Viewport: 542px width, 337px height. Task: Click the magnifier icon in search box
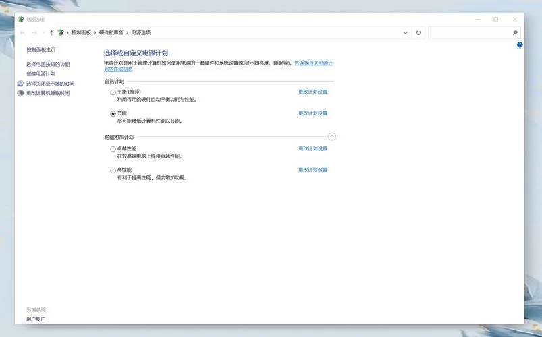[516, 32]
